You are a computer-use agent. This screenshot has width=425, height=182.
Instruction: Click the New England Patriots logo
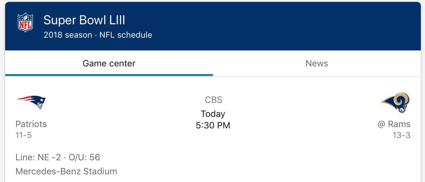(x=31, y=102)
